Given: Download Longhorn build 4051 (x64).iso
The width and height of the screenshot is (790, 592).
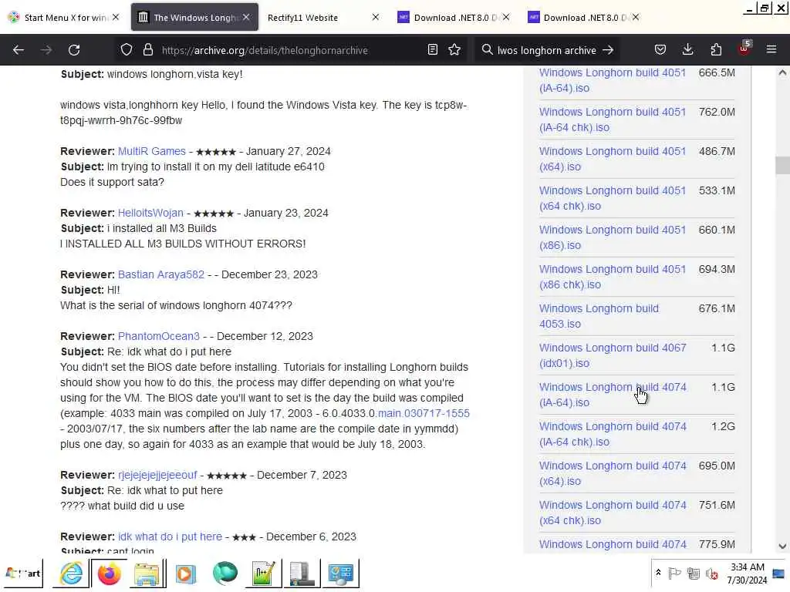Looking at the screenshot, I should point(612,159).
